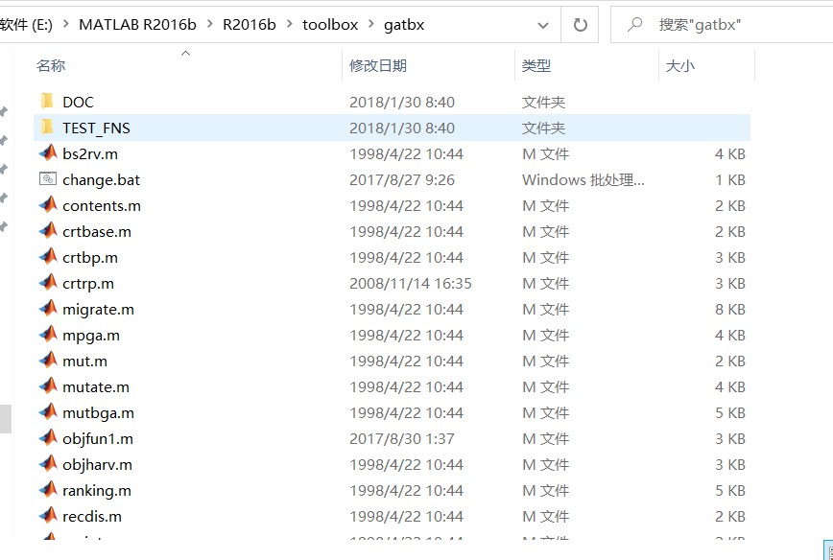Expand the chevron after R2016b
Viewport: 833px width, 560px height.
coord(289,24)
